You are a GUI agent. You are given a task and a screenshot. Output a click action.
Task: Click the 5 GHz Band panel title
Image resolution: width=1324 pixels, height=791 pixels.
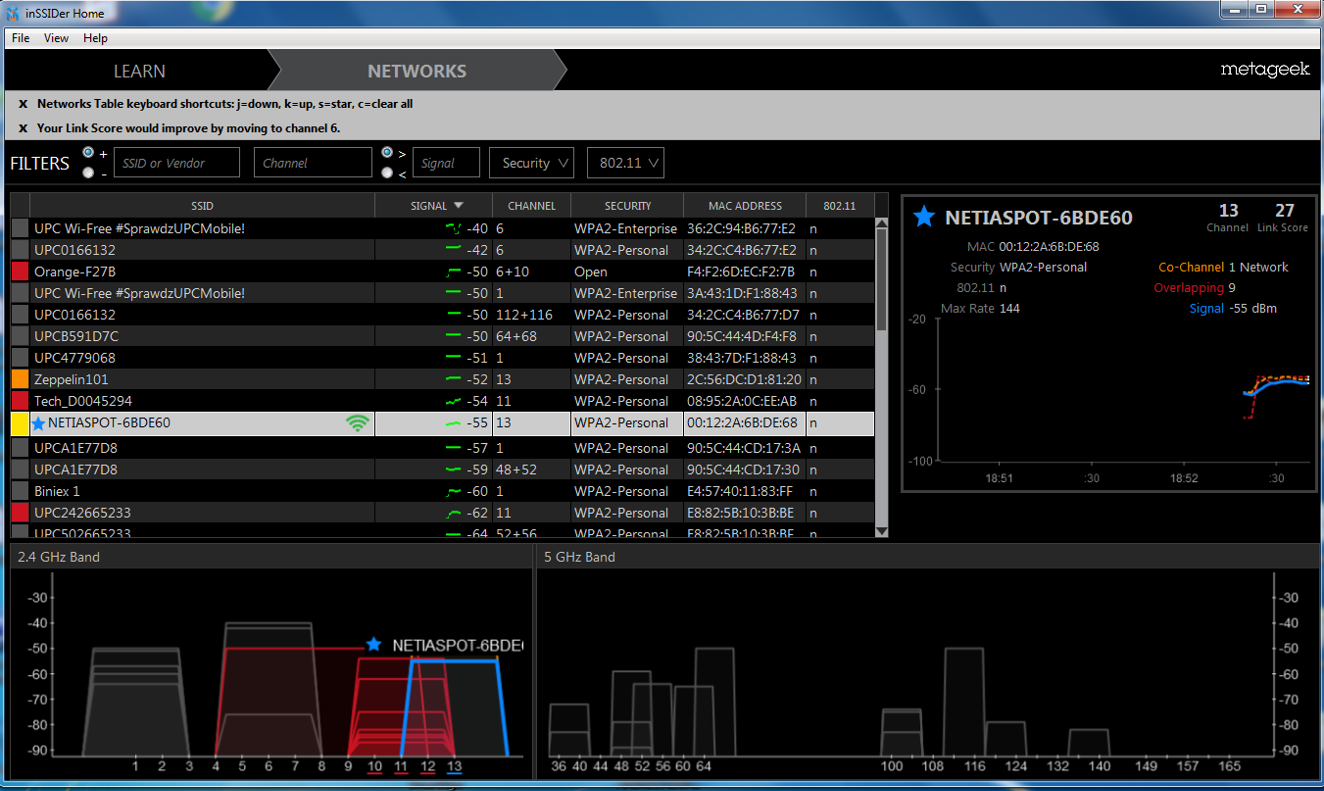[579, 557]
